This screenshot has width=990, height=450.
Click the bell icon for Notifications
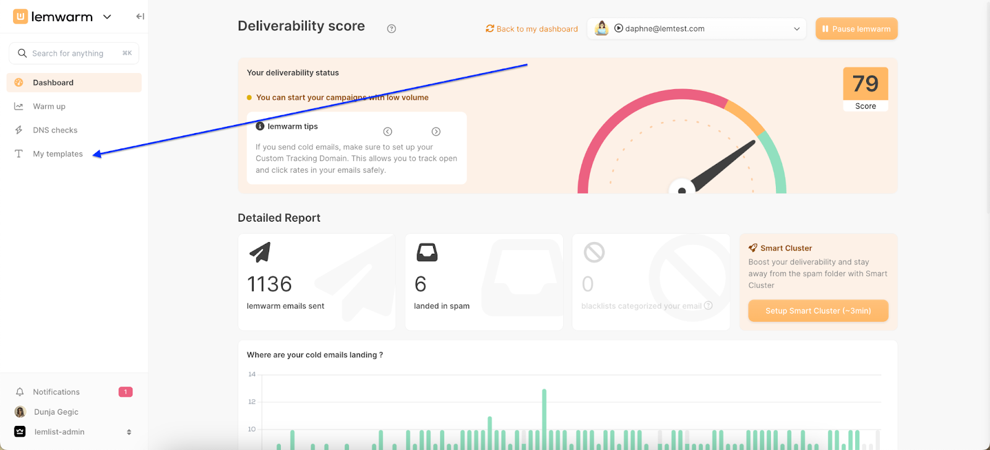[20, 392]
